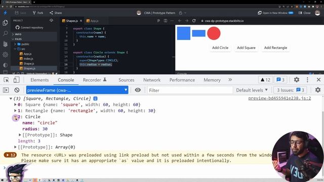Connect repository on GitHub

29,27
